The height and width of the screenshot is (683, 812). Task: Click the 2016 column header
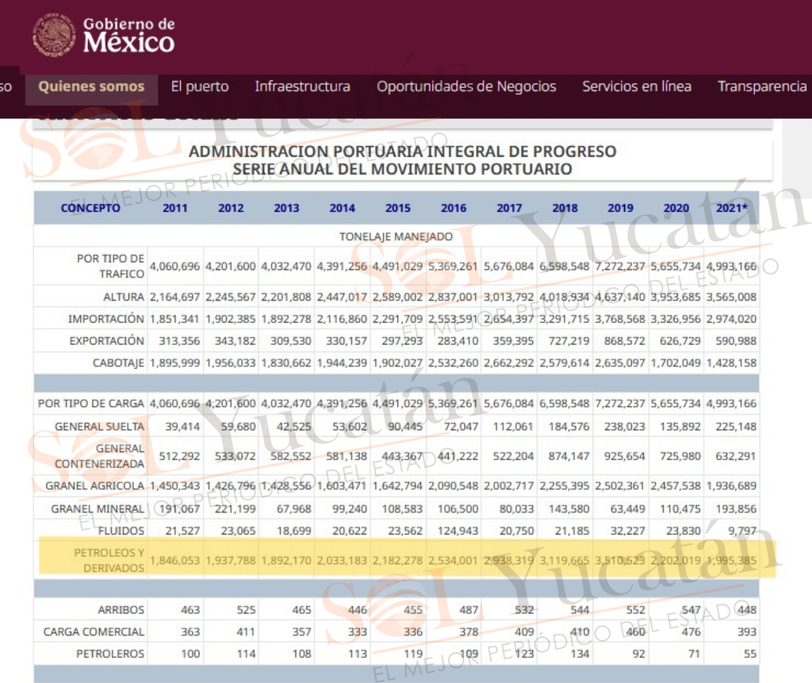pyautogui.click(x=454, y=208)
